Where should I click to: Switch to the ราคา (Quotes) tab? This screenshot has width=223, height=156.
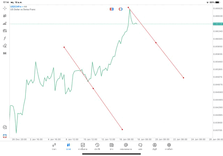54,147
